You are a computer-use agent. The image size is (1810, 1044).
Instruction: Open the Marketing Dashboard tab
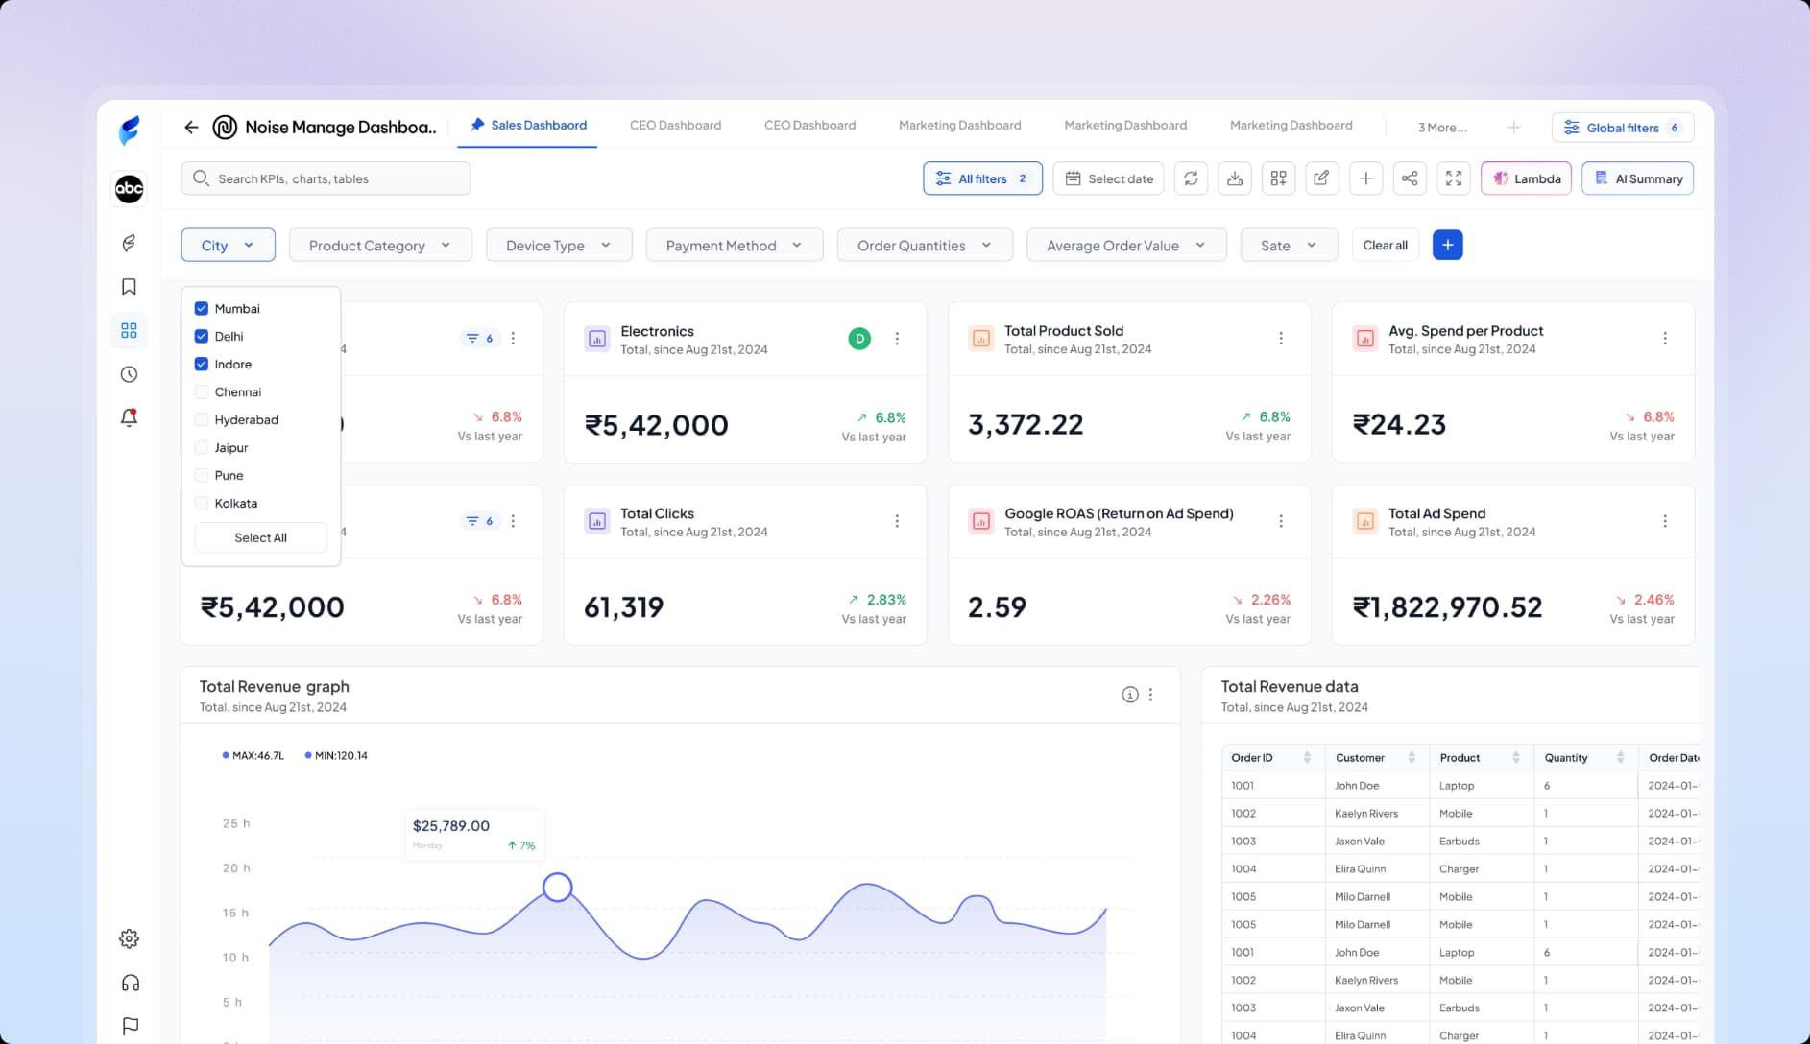(958, 125)
